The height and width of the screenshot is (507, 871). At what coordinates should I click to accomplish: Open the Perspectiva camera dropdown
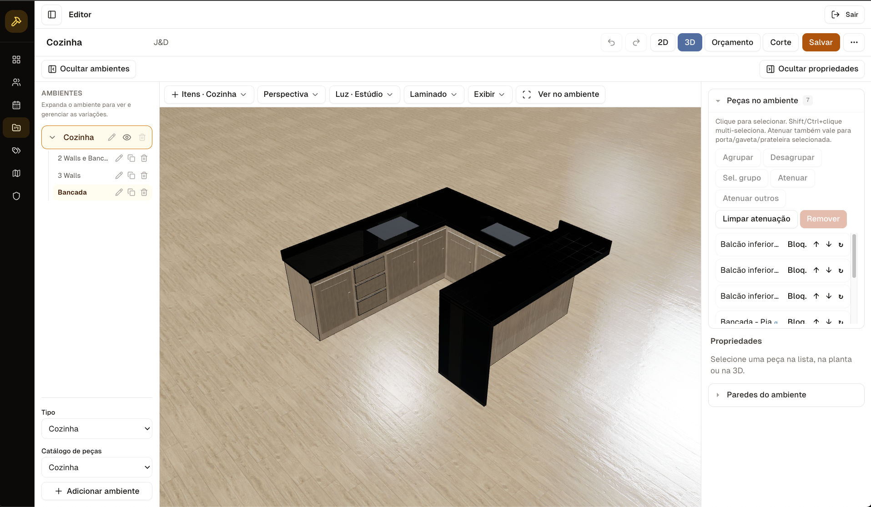[x=291, y=94]
